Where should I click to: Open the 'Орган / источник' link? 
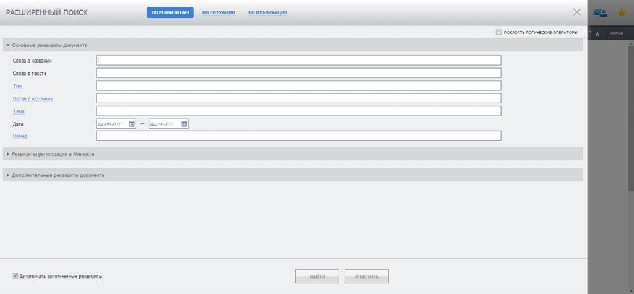[33, 99]
